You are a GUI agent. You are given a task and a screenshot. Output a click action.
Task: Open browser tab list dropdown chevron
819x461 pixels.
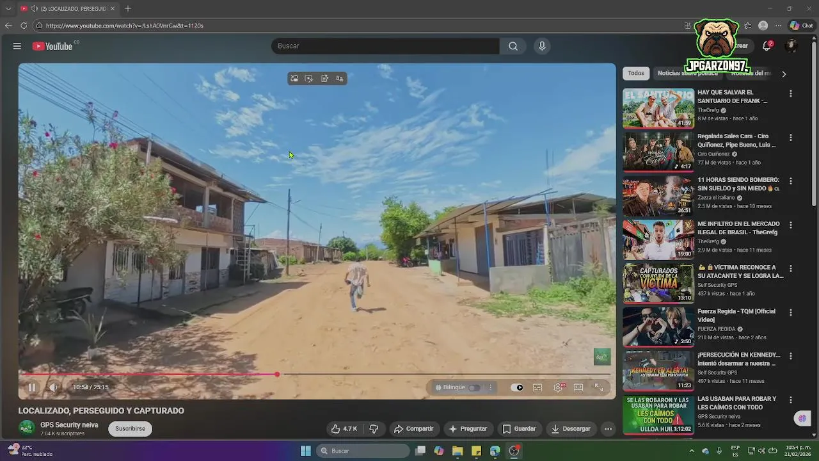8,9
